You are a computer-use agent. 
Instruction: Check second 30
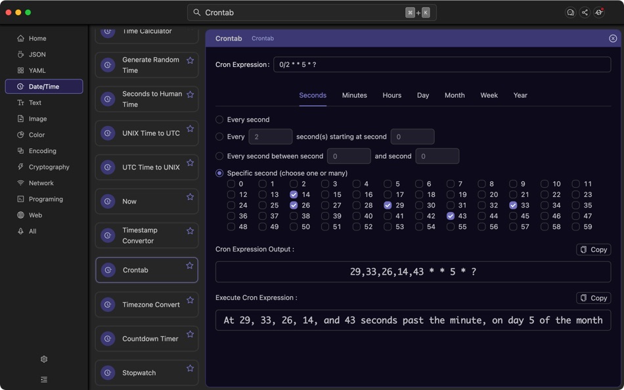click(x=419, y=206)
